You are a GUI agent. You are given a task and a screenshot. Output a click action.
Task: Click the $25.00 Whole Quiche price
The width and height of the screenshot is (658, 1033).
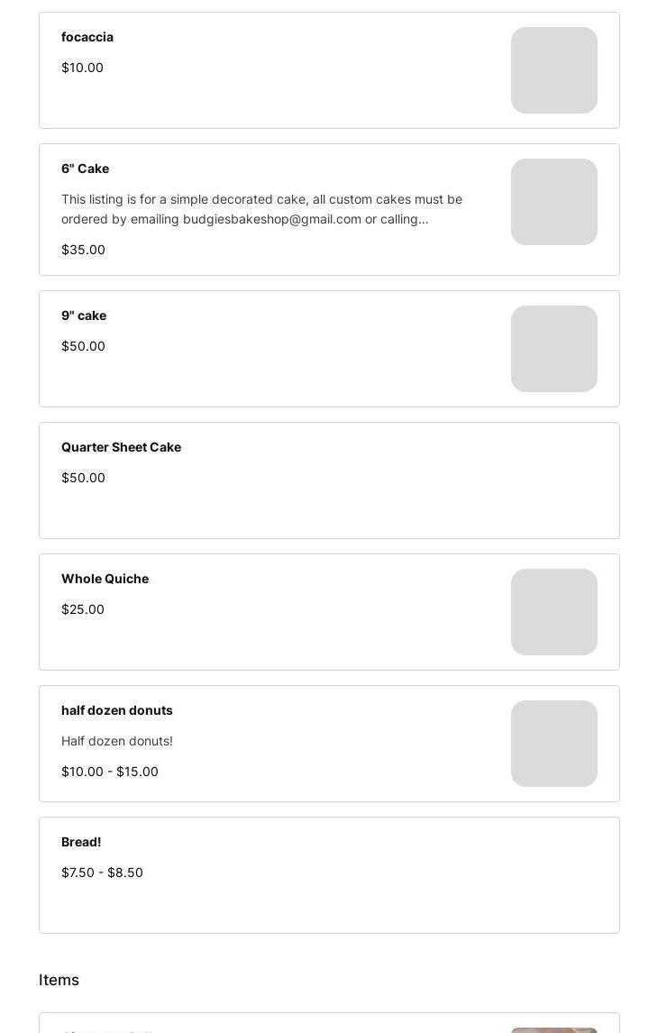83,609
